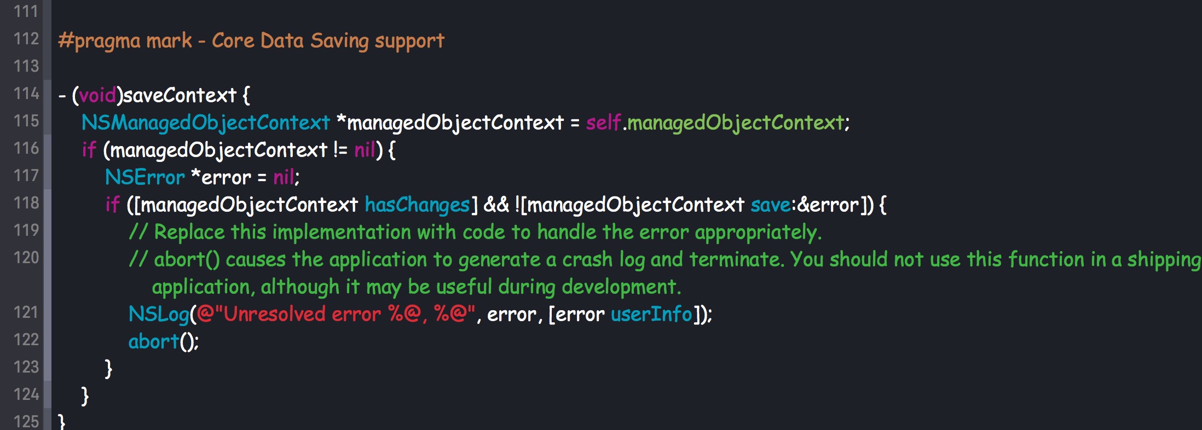Place cursor on the saveContext method name
The image size is (1202, 430).
(180, 95)
